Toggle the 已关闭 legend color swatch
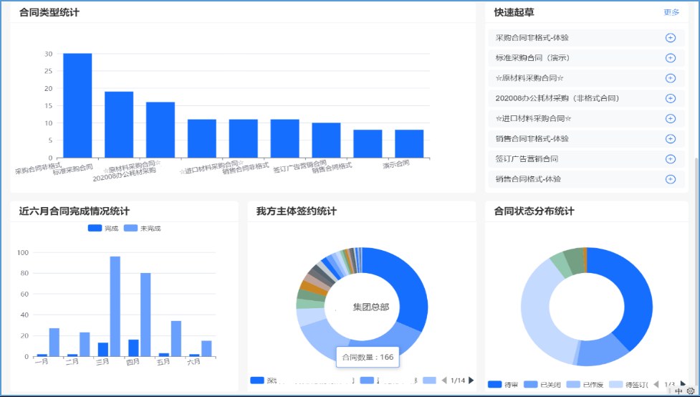The height and width of the screenshot is (397, 700). (530, 384)
